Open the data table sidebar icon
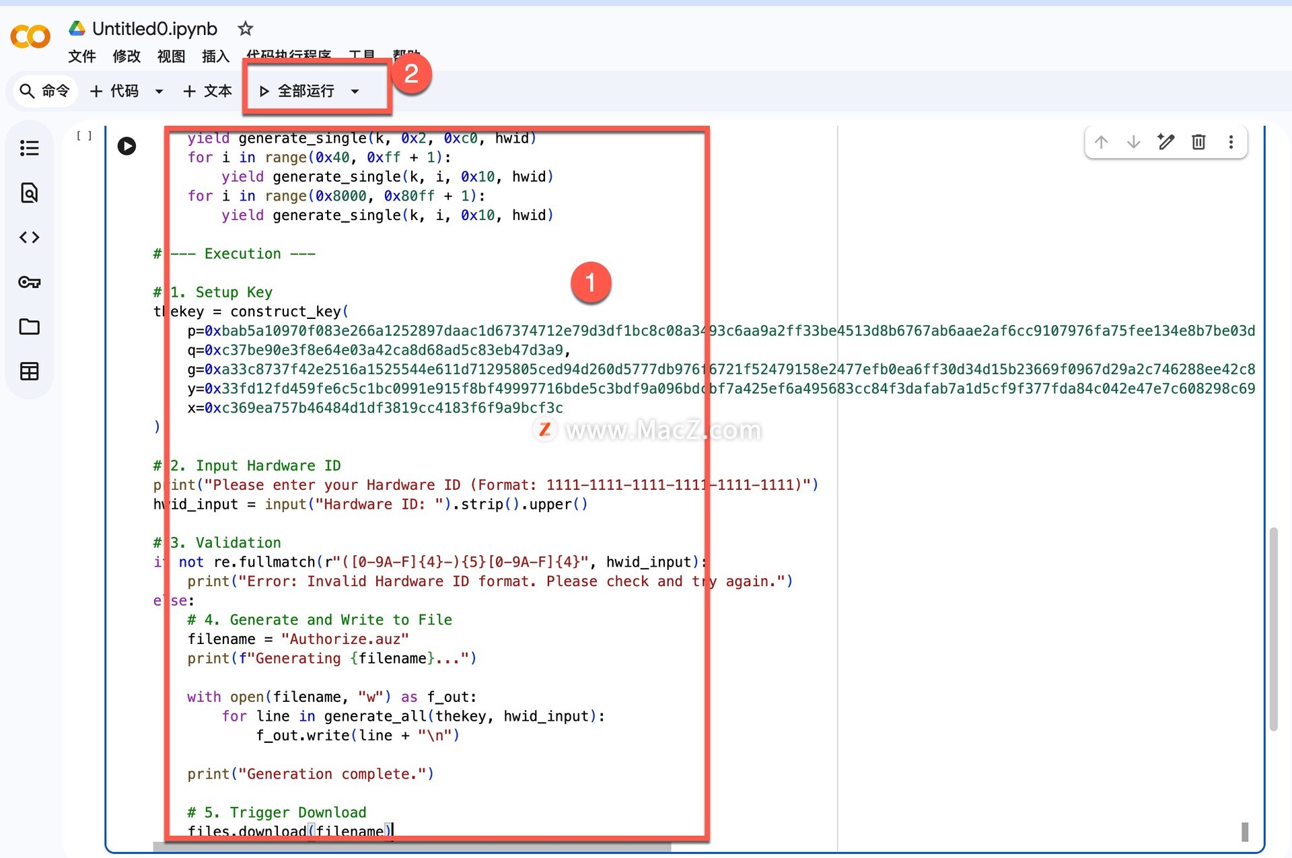Screen dimensions: 1292x858 point(29,371)
